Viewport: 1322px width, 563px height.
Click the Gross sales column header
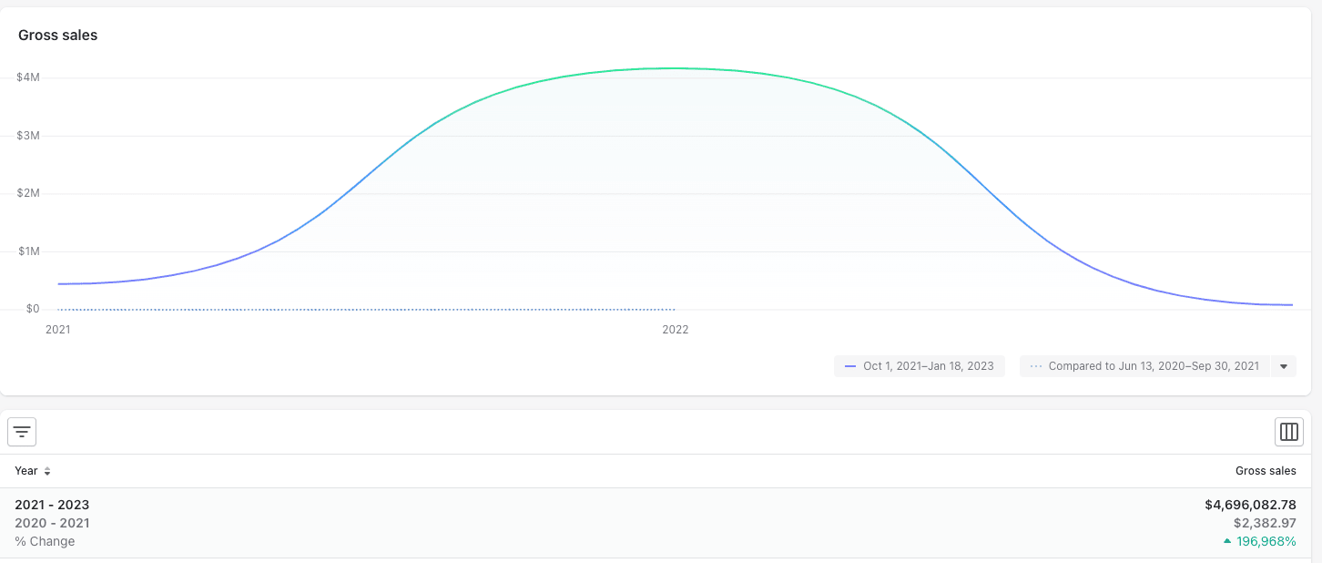(1265, 471)
